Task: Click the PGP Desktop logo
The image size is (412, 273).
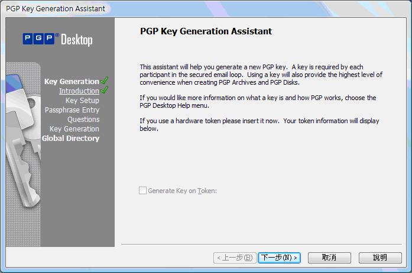Action: 58,39
